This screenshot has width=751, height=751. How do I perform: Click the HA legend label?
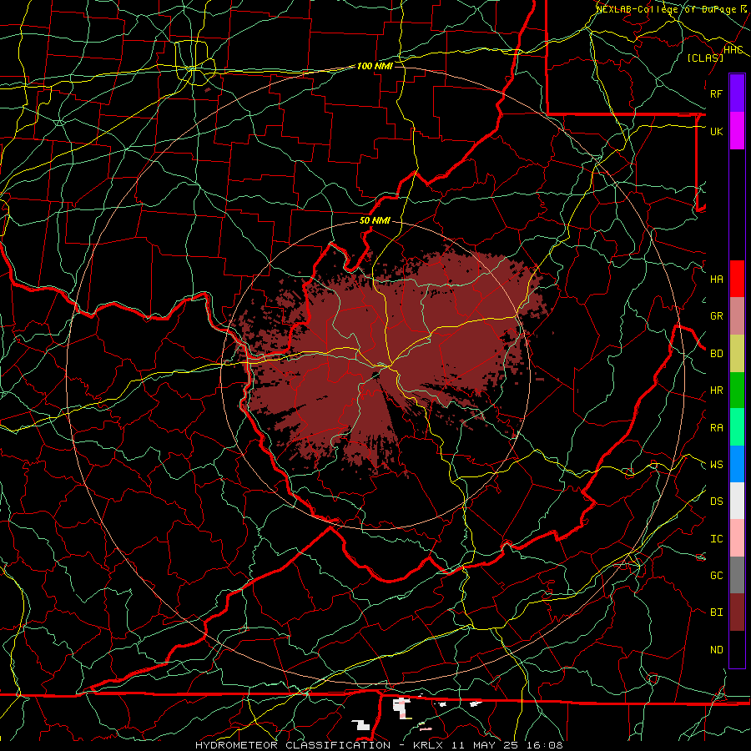pyautogui.click(x=717, y=280)
